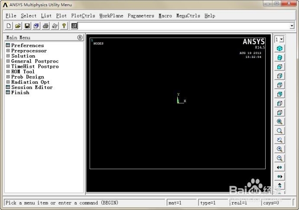The height and width of the screenshot is (210, 299).
Task: Switch to Oblique View
Action: point(279,57)
